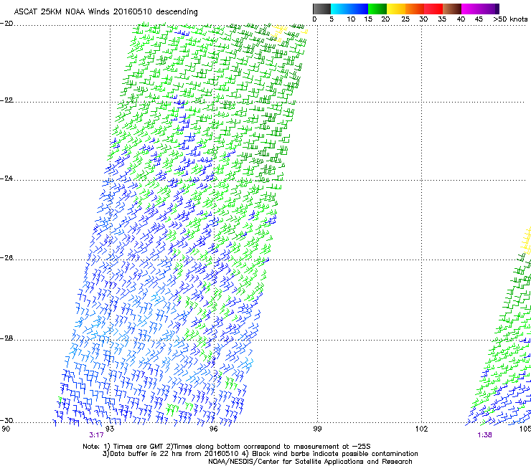Click the magenta 40-45 knots legend segment
The height and width of the screenshot is (466, 531).
(471, 9)
